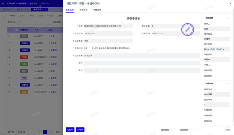Select checkbox for row 1 陈磊
The width and height of the screenshot is (234, 135).
pyautogui.click(x=16, y=36)
